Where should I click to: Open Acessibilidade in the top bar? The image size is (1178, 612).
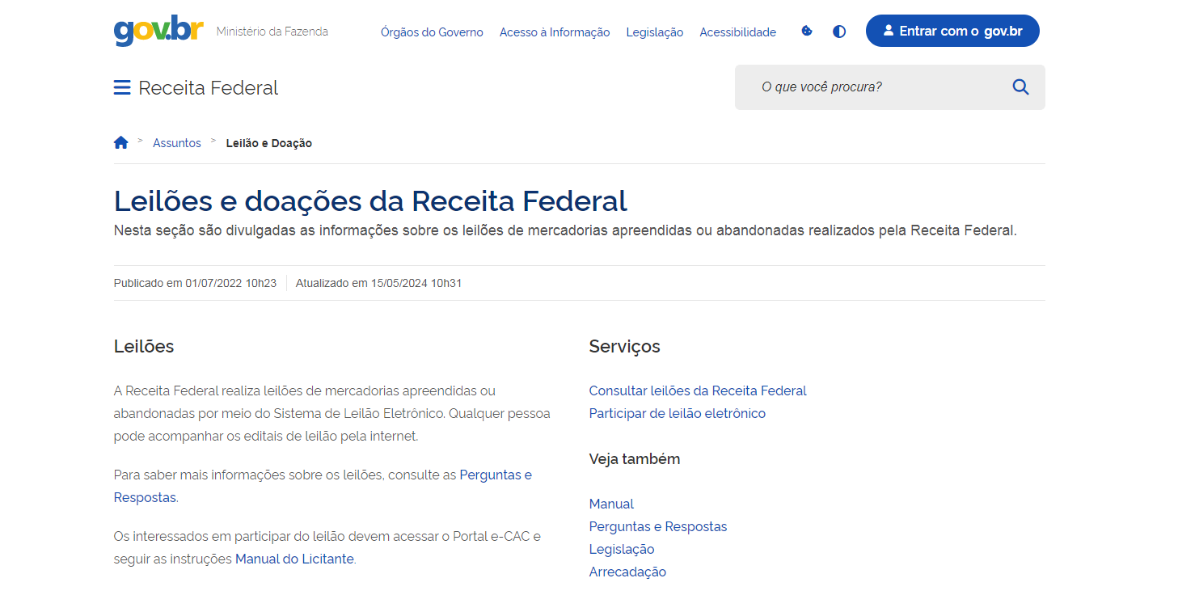(x=737, y=32)
